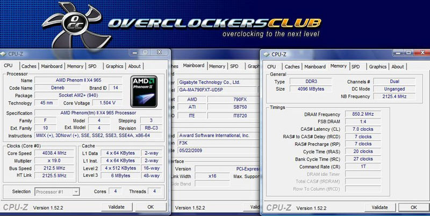Click OK button in right Memory window
The width and height of the screenshot is (430, 216).
point(414,207)
